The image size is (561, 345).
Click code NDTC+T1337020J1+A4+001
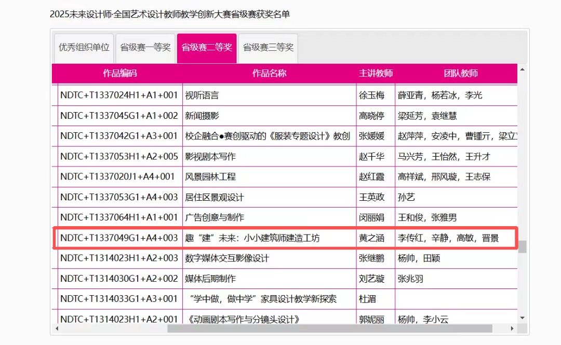pyautogui.click(x=117, y=176)
